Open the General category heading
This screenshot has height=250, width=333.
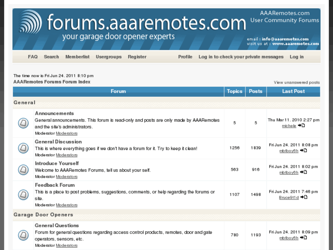coord(24,103)
